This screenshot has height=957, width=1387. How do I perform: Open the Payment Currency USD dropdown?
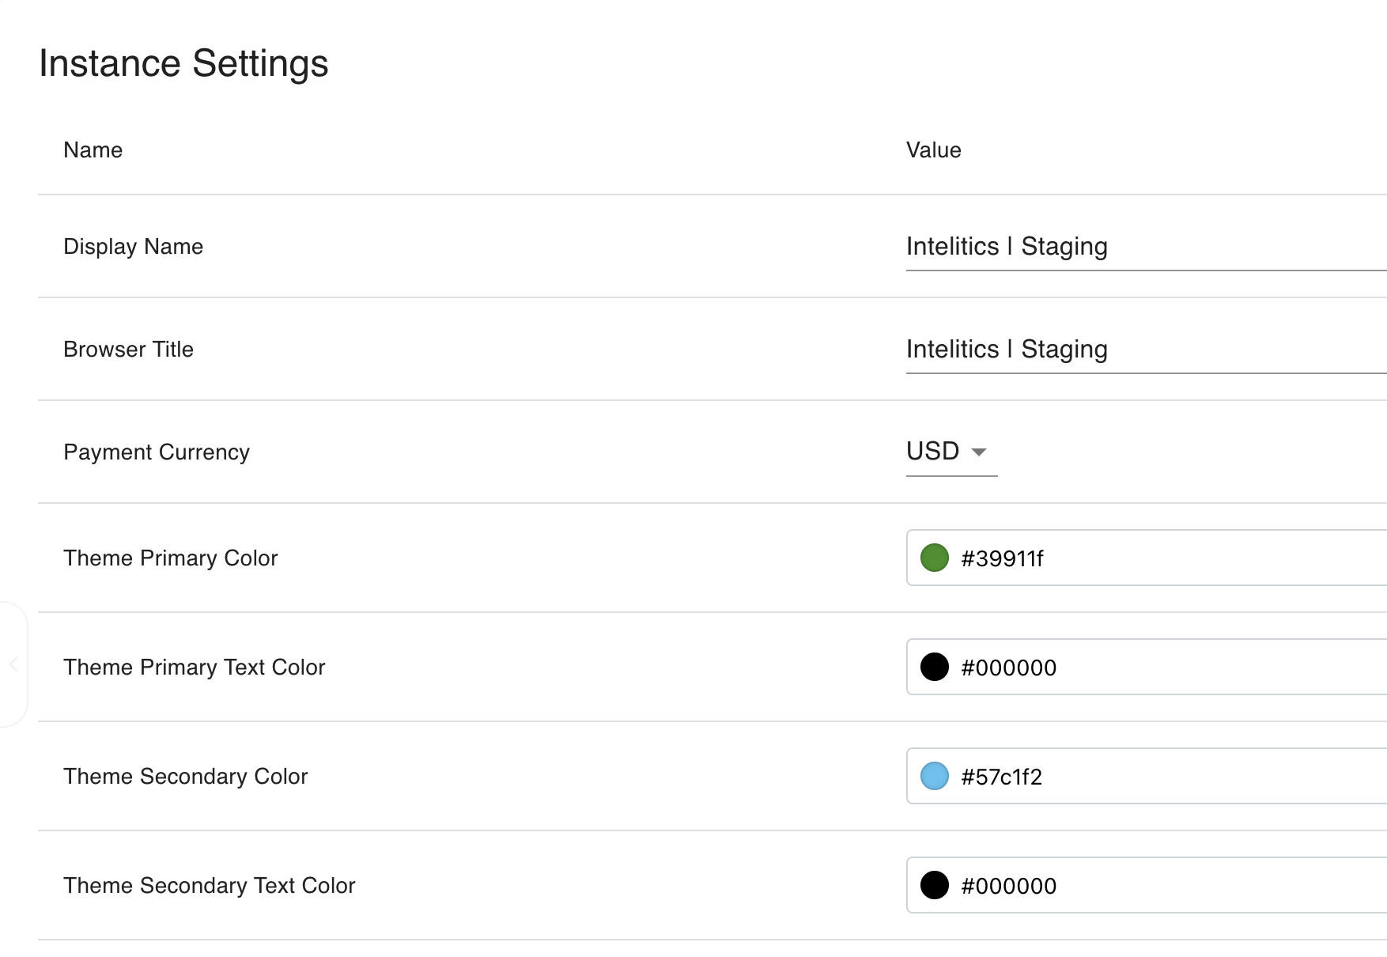[950, 452]
